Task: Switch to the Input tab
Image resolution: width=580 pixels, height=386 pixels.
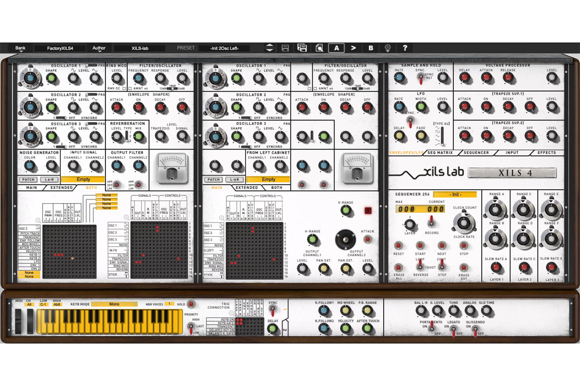Action: tap(512, 153)
